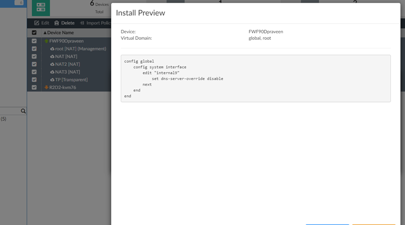
Task: Click the Edit button label
Action: click(x=45, y=23)
